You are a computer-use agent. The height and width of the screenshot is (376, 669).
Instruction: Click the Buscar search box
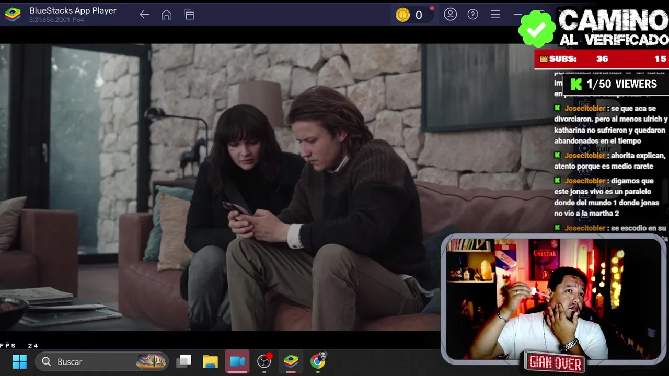[102, 361]
